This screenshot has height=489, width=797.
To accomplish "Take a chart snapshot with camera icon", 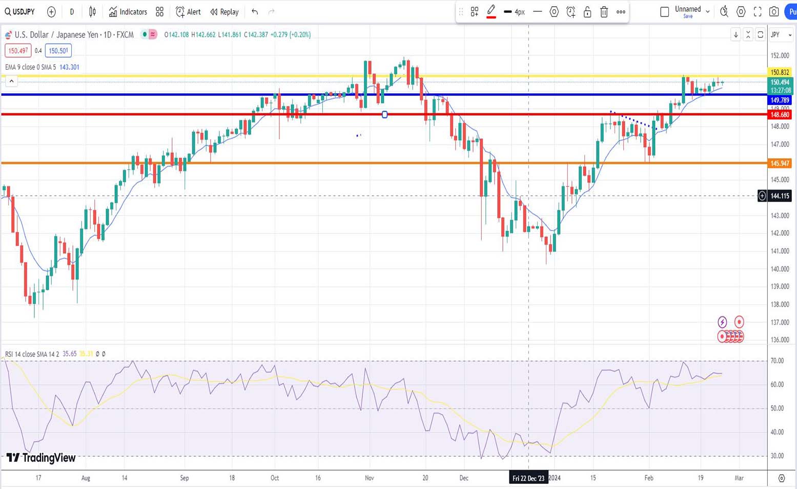I will click(774, 12).
